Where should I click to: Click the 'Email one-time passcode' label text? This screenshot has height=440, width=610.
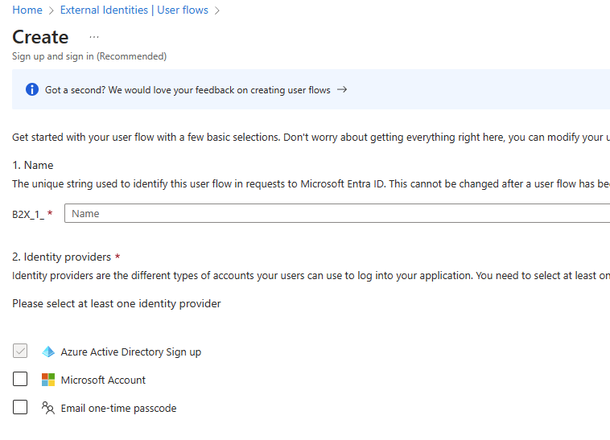(x=118, y=408)
